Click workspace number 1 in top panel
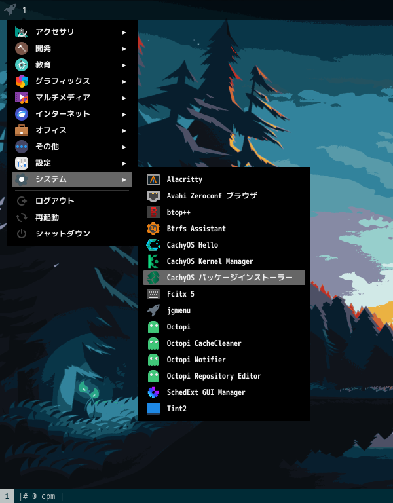The width and height of the screenshot is (393, 503). pos(24,10)
